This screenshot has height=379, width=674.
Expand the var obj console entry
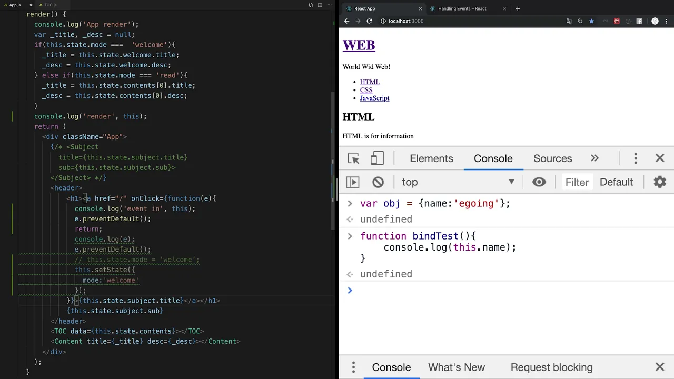pyautogui.click(x=350, y=204)
